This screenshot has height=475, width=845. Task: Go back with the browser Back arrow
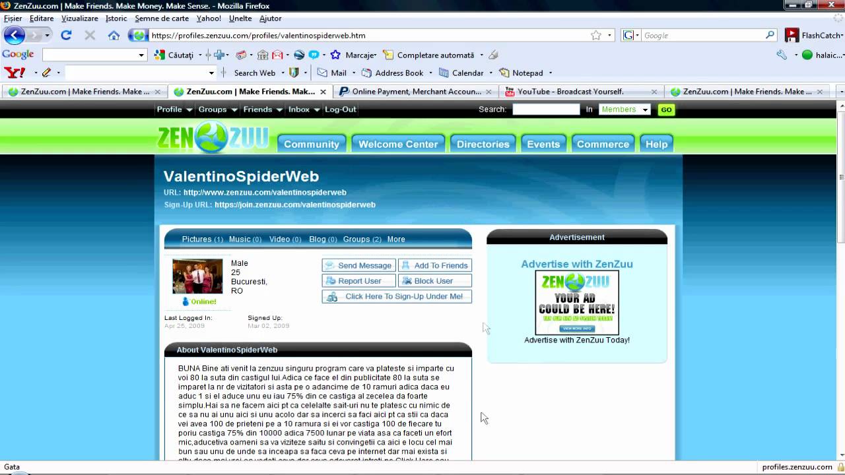pyautogui.click(x=15, y=36)
